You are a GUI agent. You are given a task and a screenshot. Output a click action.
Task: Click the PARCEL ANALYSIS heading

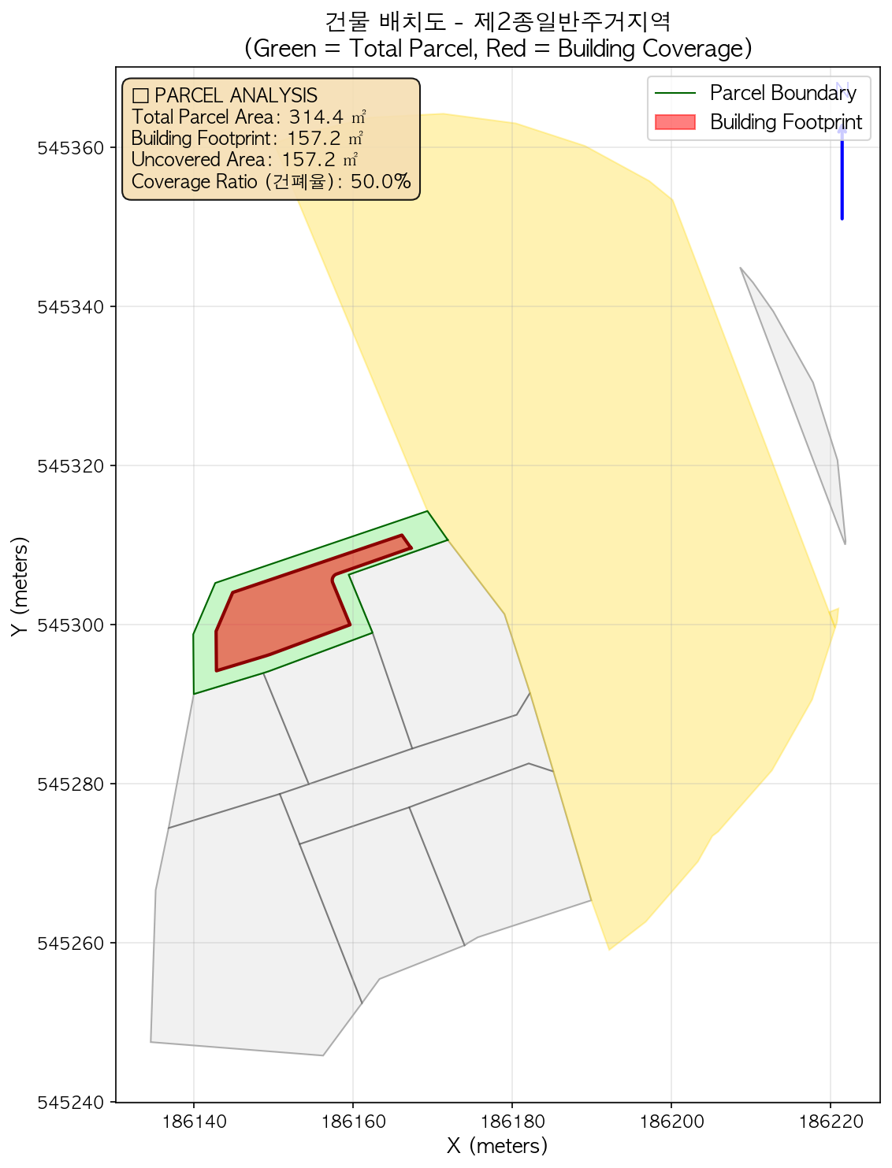(x=225, y=95)
